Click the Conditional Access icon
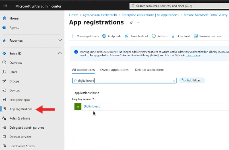 tap(4, 146)
